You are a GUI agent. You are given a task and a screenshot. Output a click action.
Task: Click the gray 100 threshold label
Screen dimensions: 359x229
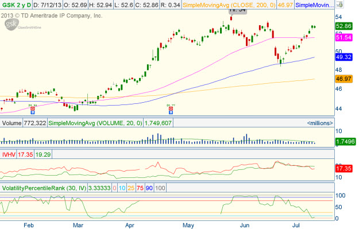(160, 188)
